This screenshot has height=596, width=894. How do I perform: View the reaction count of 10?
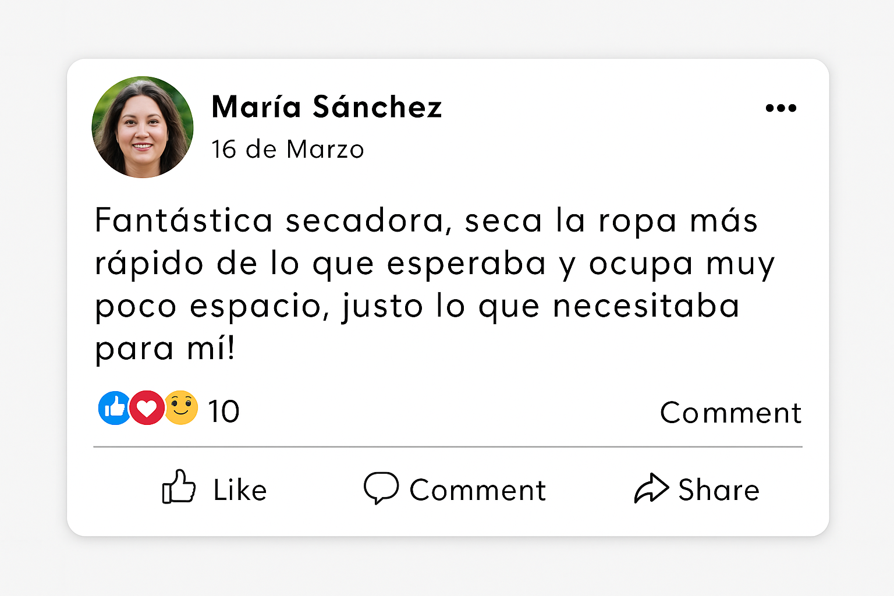pyautogui.click(x=223, y=411)
